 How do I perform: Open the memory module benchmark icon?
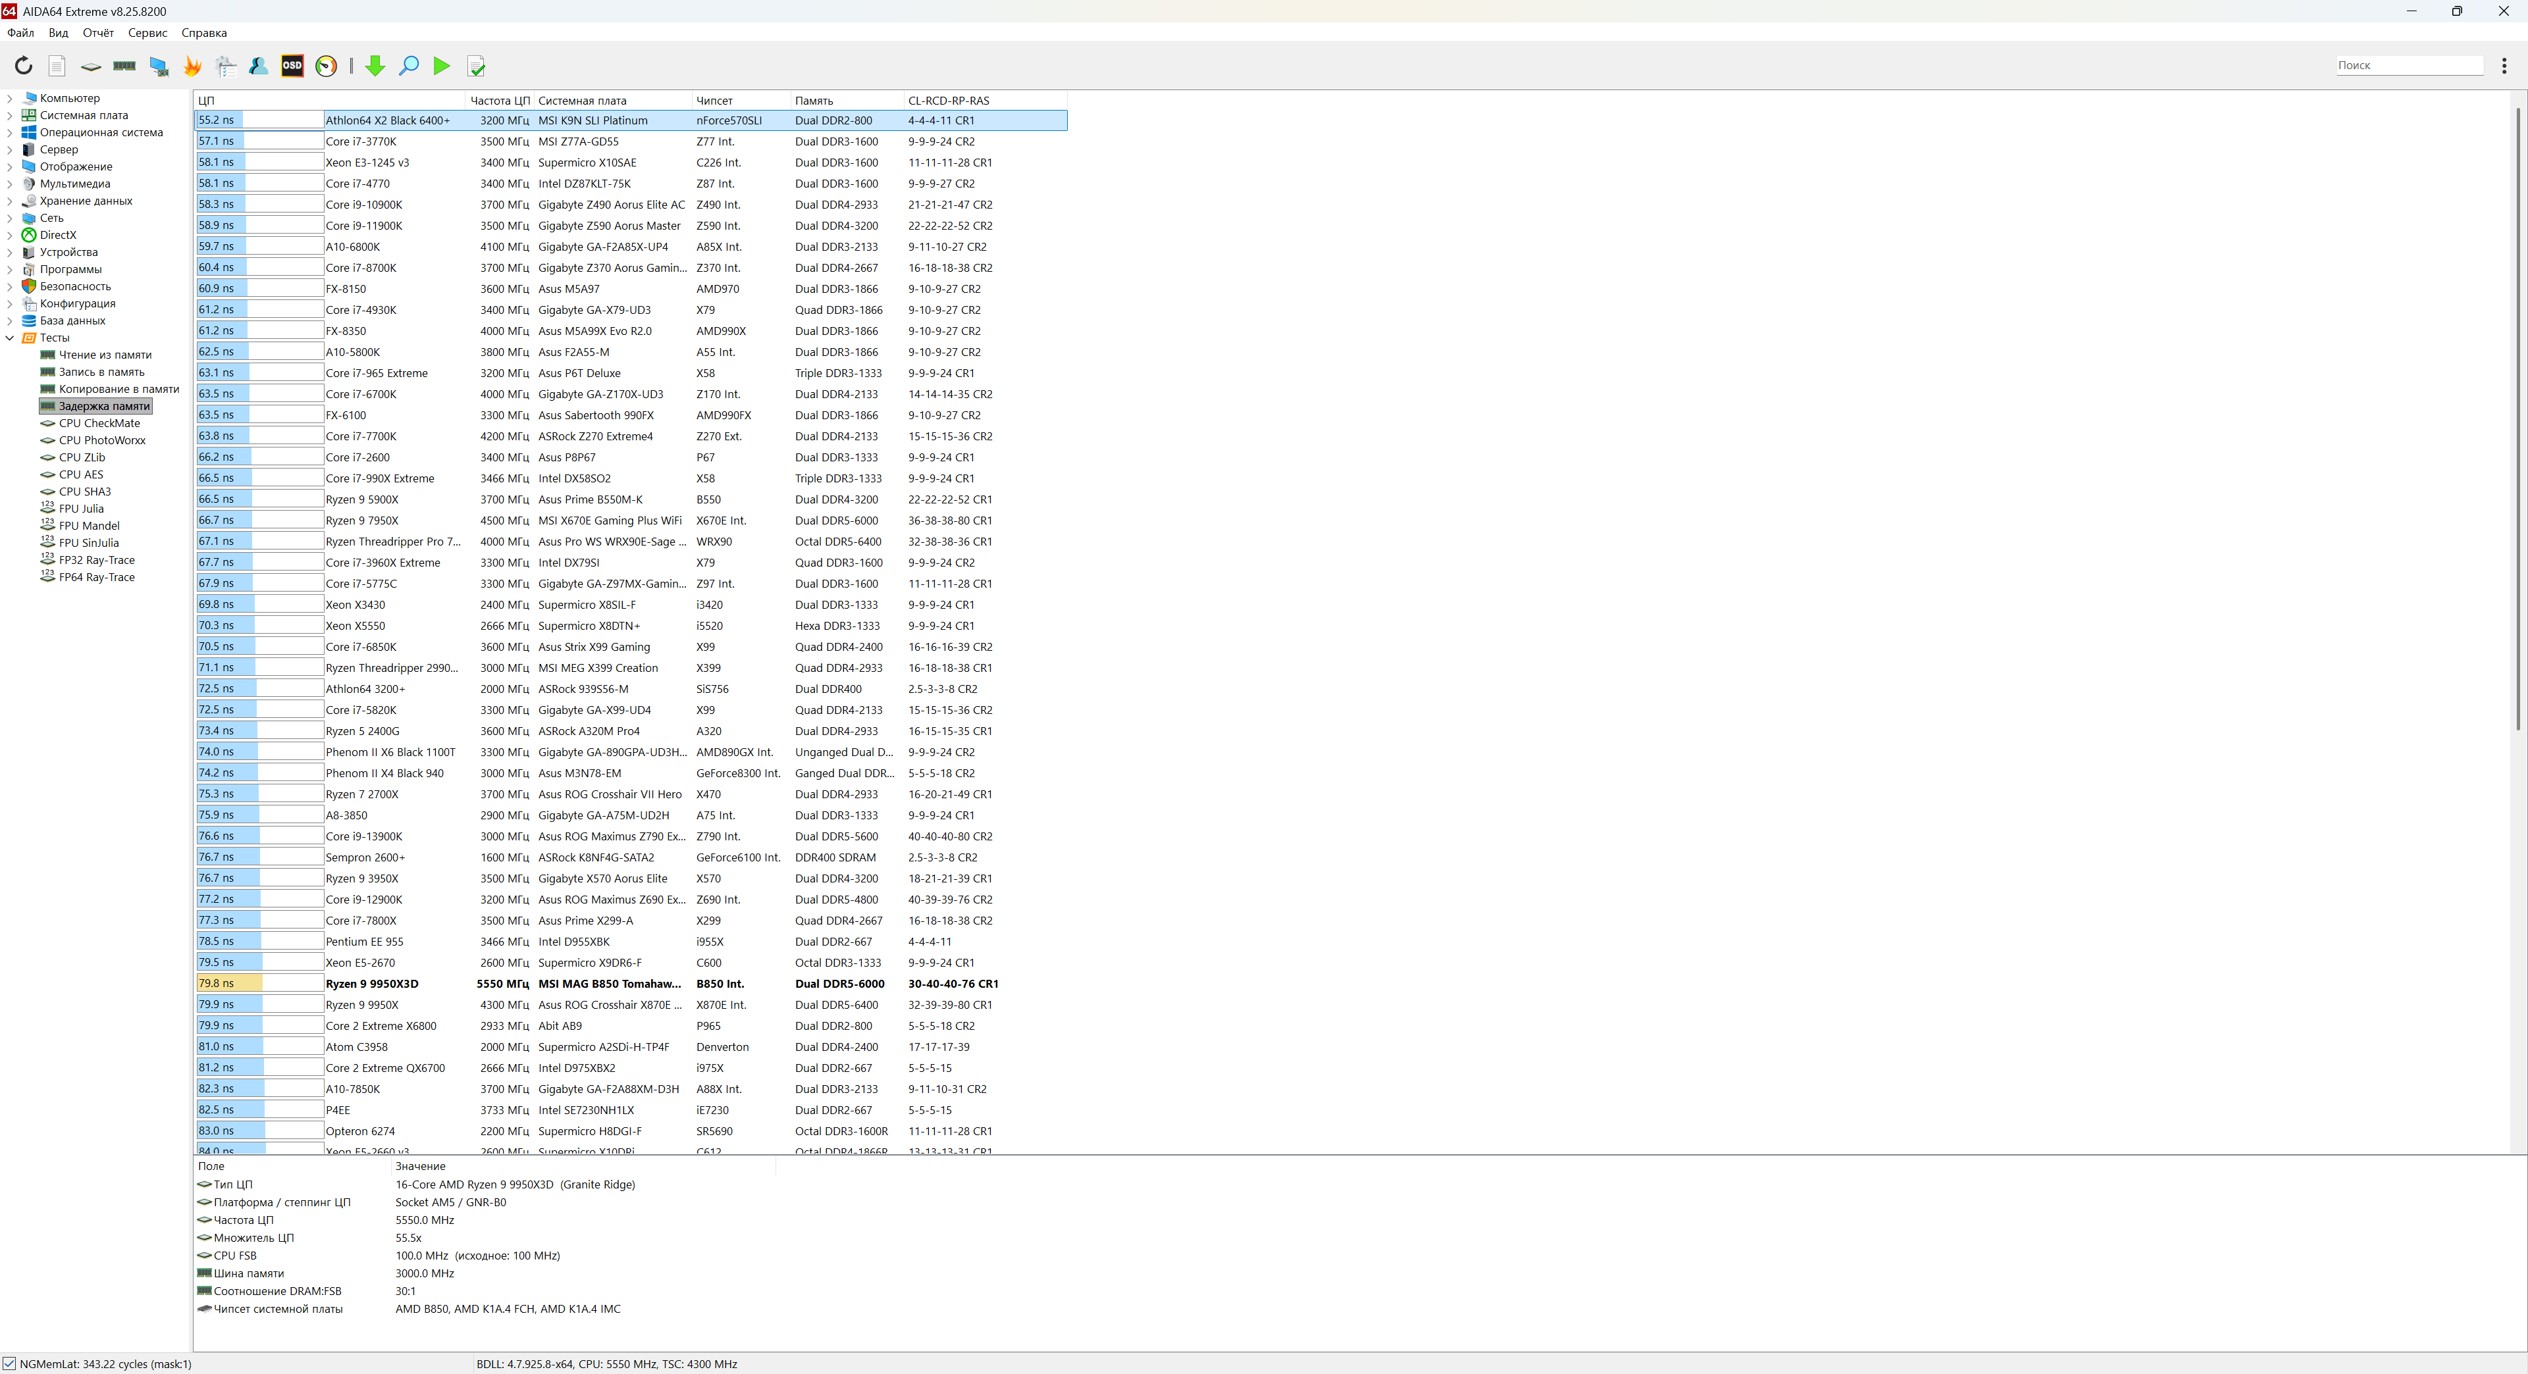pos(124,66)
